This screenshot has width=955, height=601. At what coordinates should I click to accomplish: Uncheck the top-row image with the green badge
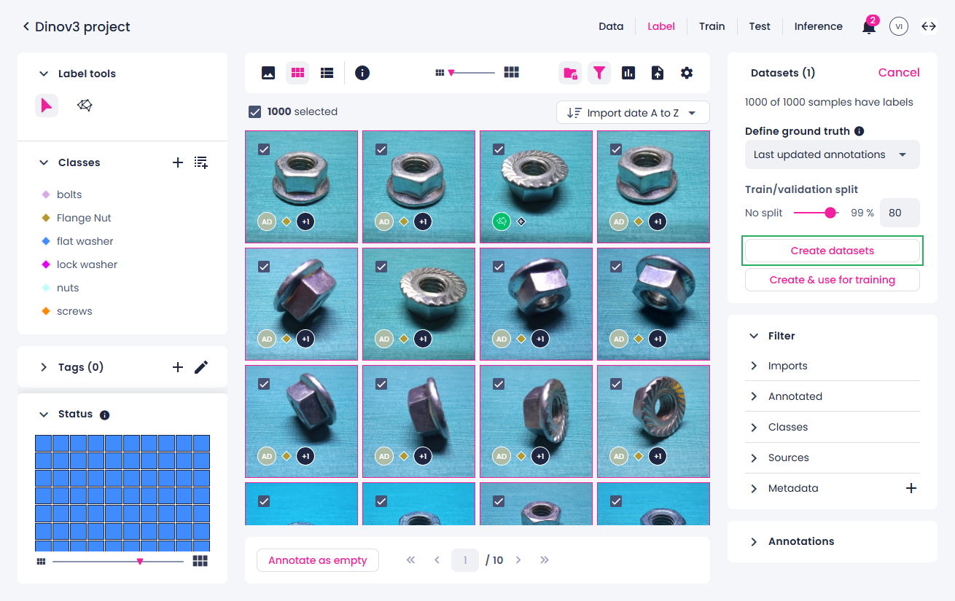pos(499,149)
